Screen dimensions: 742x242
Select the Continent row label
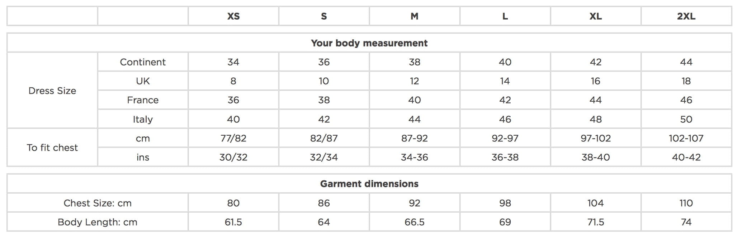pyautogui.click(x=143, y=62)
